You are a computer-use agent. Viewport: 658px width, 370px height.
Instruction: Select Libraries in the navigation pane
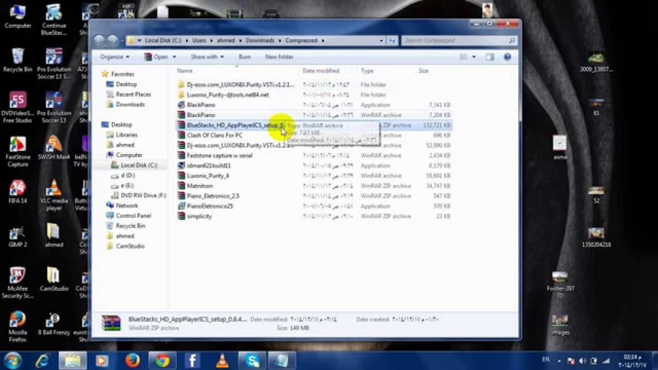coord(122,135)
